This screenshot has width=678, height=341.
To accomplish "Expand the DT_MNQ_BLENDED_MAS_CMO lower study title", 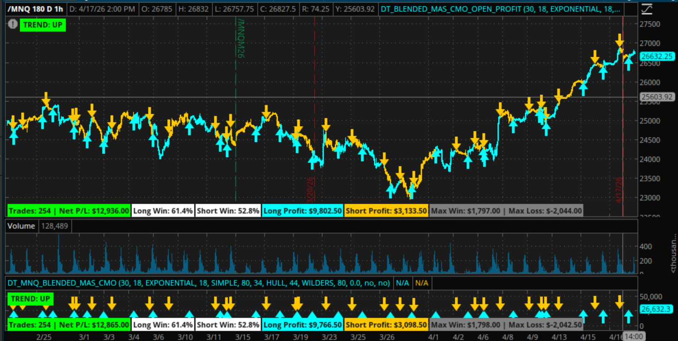I will tap(199, 283).
